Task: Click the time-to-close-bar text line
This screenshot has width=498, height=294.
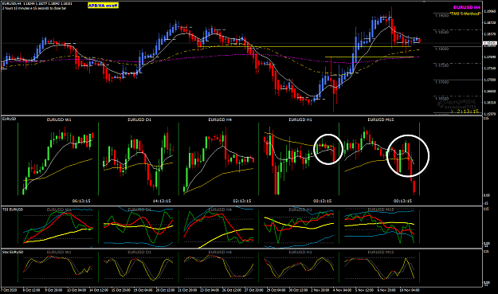Action: point(34,8)
